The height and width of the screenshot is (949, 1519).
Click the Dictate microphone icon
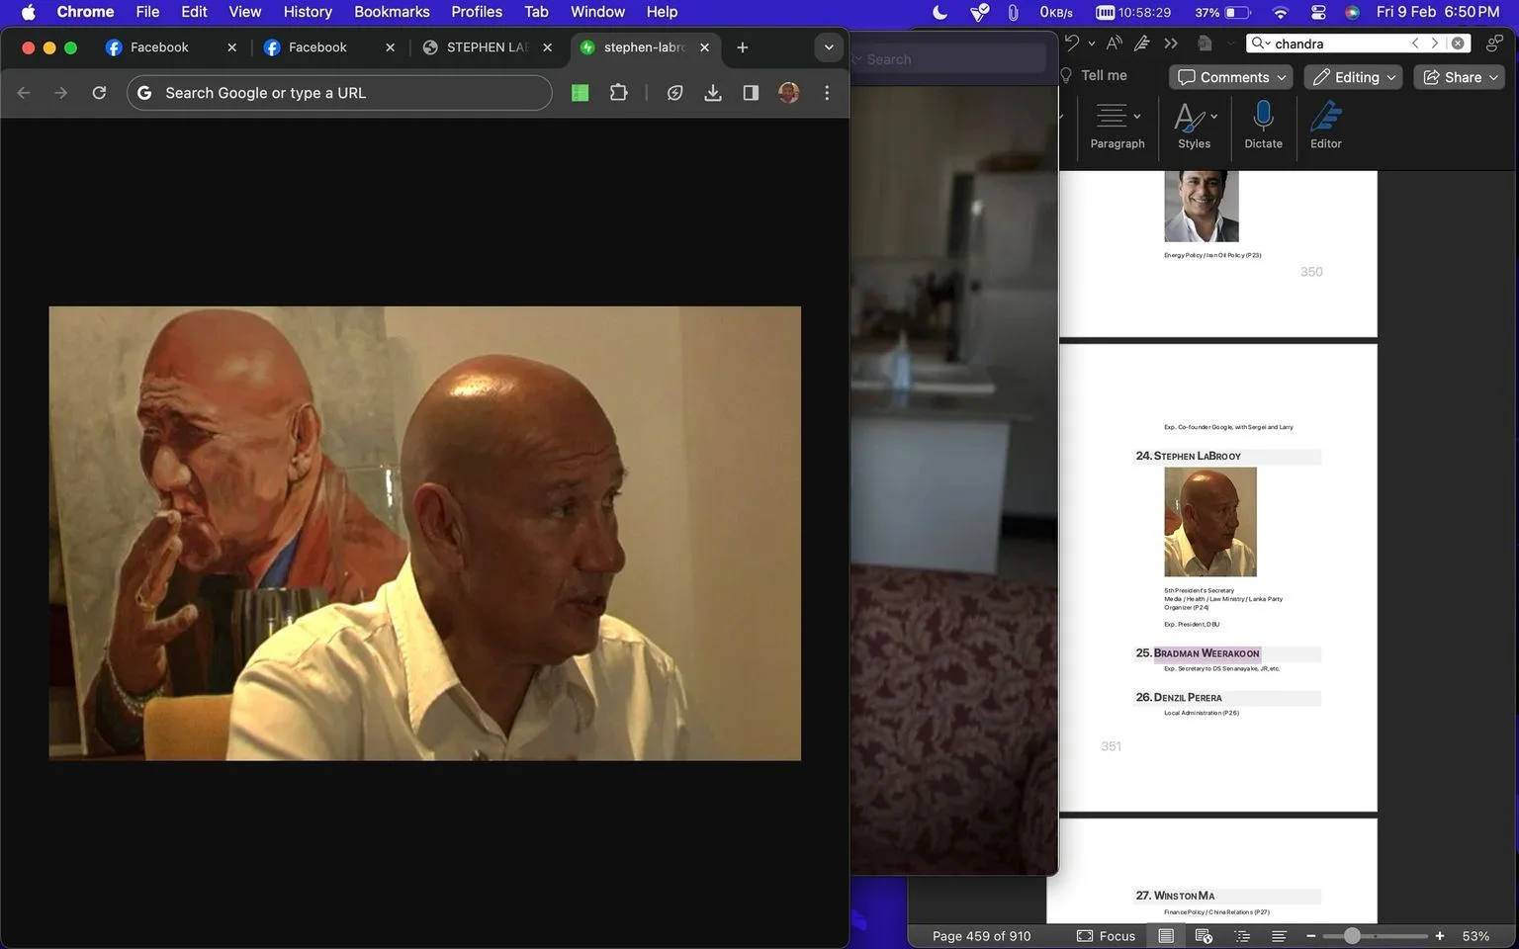[x=1263, y=117]
